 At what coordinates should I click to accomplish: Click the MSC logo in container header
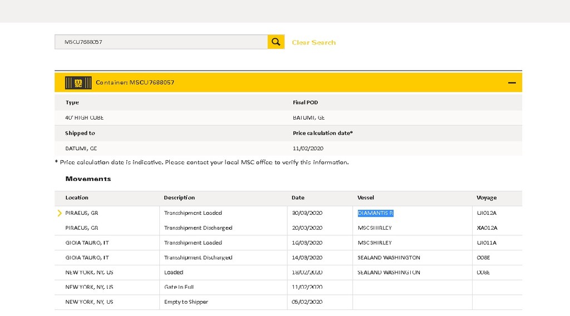coord(78,83)
